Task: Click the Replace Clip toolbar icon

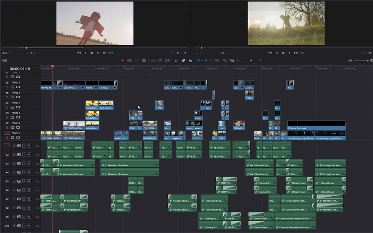Action: pyautogui.click(x=167, y=61)
